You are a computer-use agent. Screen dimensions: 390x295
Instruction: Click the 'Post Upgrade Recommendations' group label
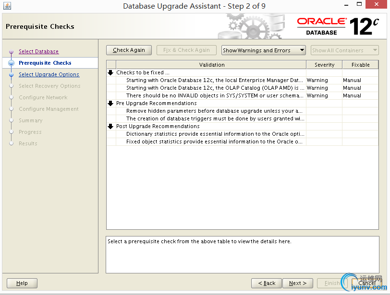coord(158,126)
